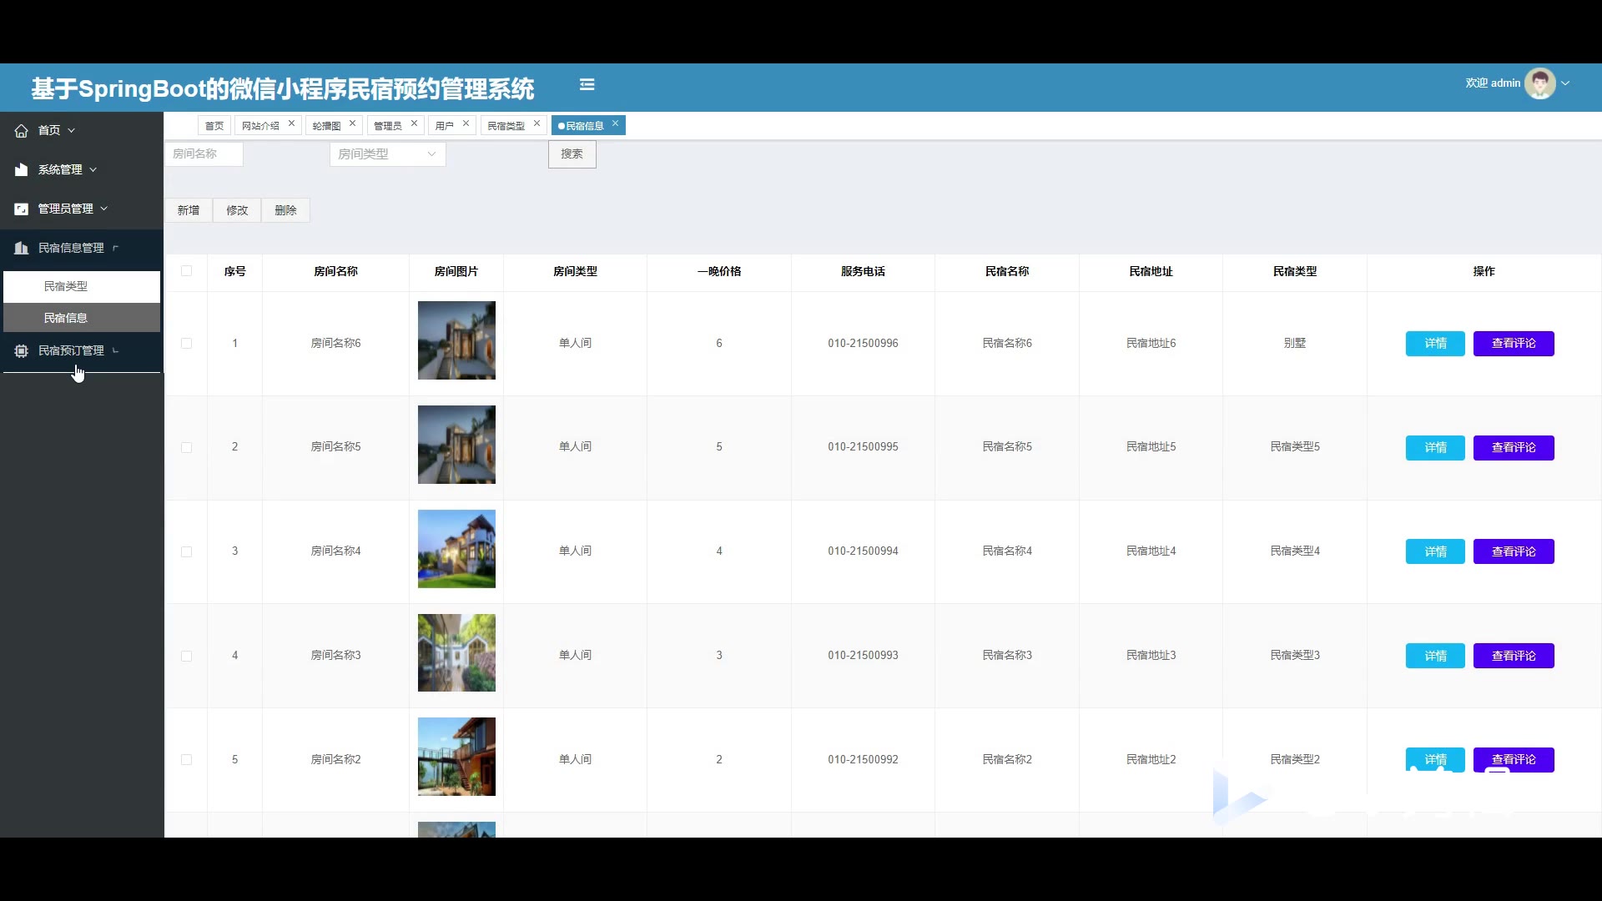This screenshot has width=1602, height=901.
Task: Expand the 管理员管理 sidebar menu
Action: tap(66, 209)
